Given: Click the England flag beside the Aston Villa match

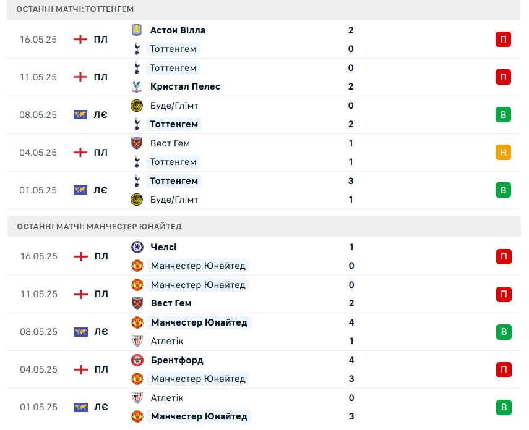Looking at the screenshot, I should pyautogui.click(x=80, y=39).
